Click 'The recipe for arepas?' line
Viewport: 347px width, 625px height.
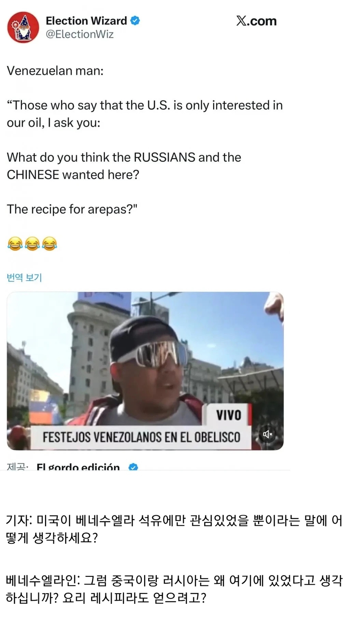tap(72, 209)
